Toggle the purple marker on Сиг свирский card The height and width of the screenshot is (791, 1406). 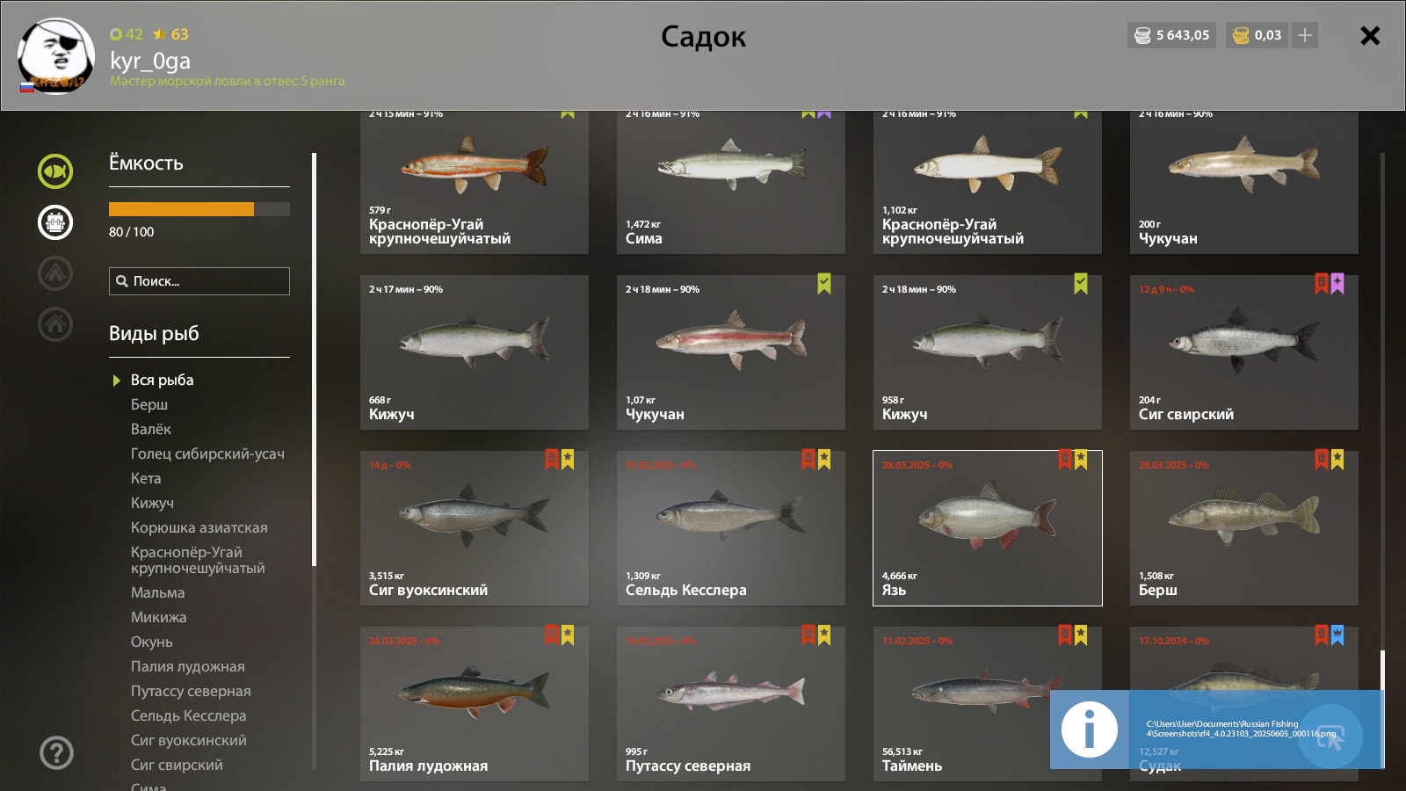pyautogui.click(x=1337, y=284)
